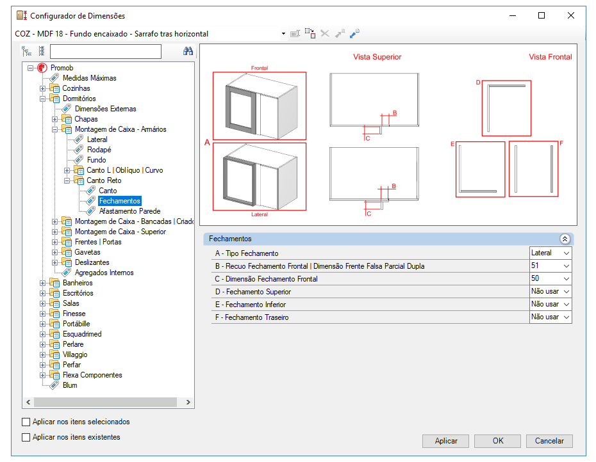
Task: Select the Fechamentos tree item
Action: [x=120, y=201]
